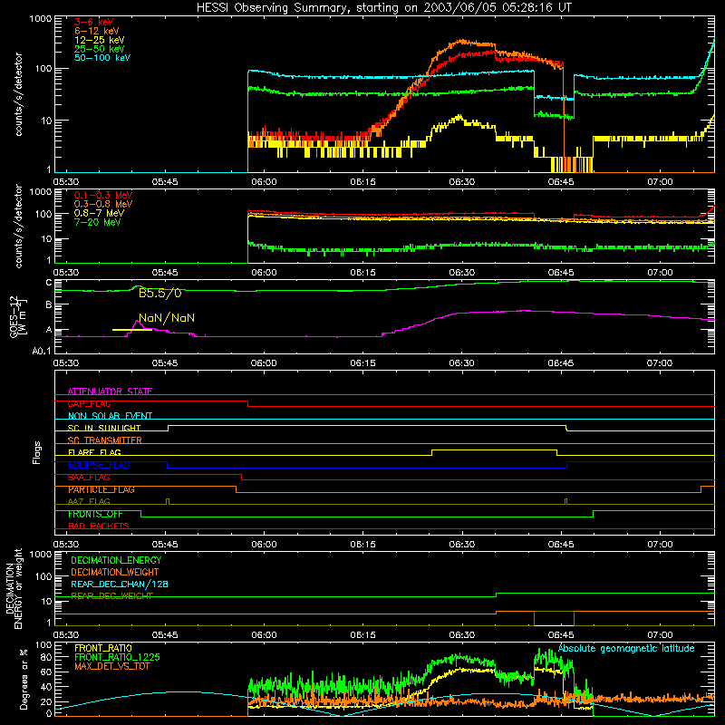Select the GAP_FLAG label
This screenshot has width=725, height=725.
[x=89, y=403]
